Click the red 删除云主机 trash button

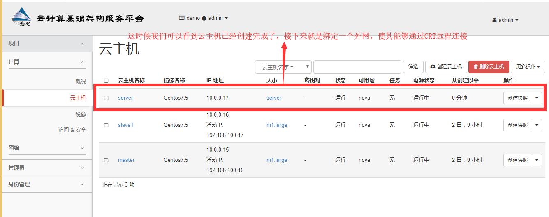(489, 67)
